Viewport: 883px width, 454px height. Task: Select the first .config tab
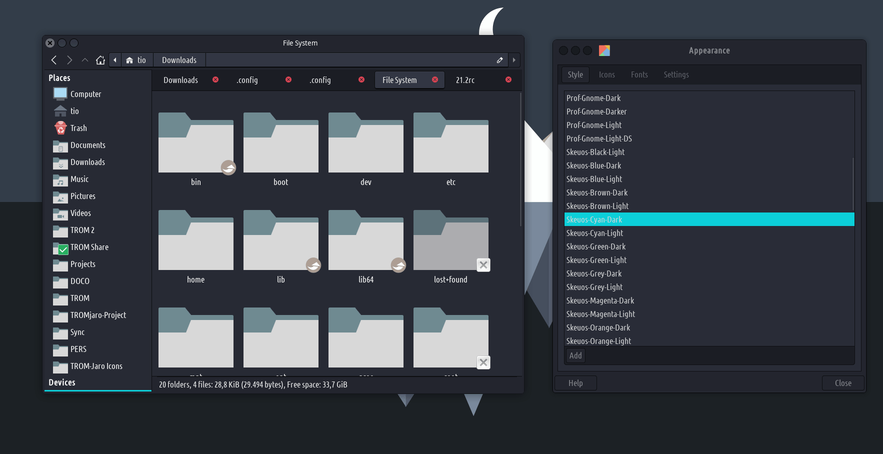click(x=247, y=80)
